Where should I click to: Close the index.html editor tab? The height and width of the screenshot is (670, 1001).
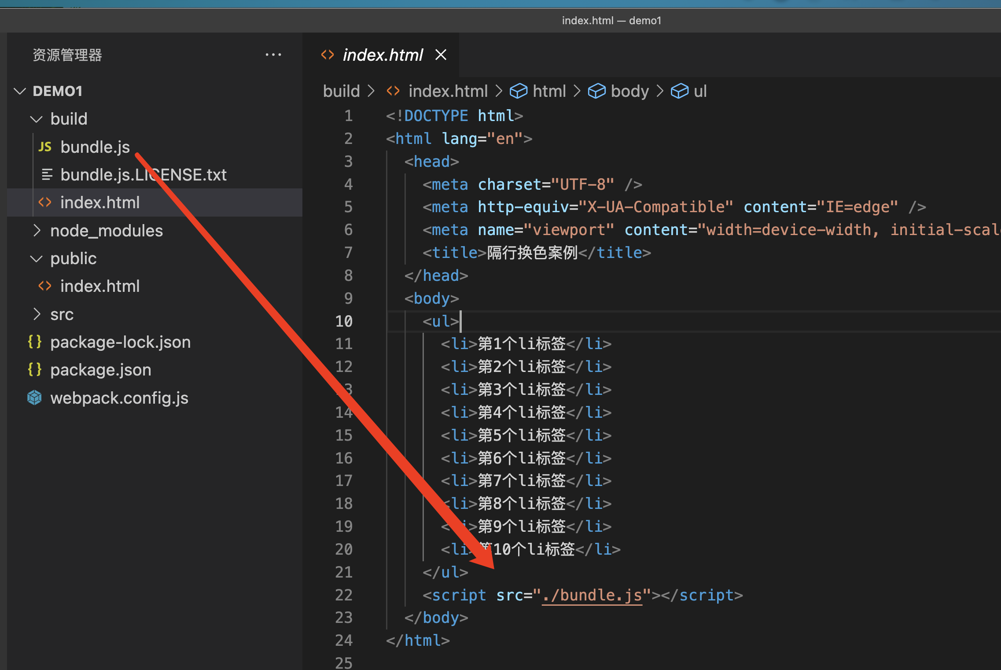[x=441, y=55]
